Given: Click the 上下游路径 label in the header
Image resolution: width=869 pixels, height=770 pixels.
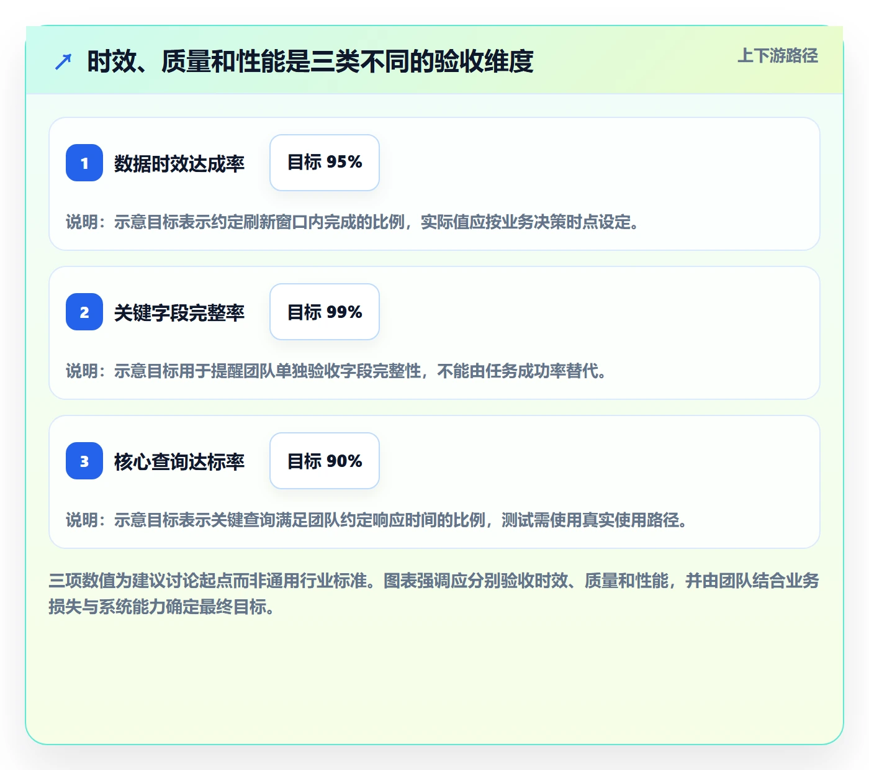Looking at the screenshot, I should point(778,56).
